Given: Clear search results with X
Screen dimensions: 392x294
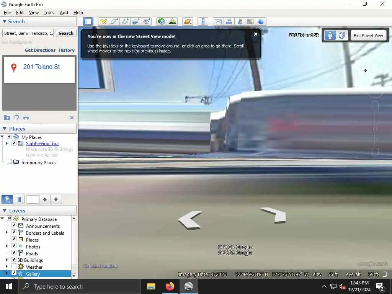Looking at the screenshot, I should point(72,118).
